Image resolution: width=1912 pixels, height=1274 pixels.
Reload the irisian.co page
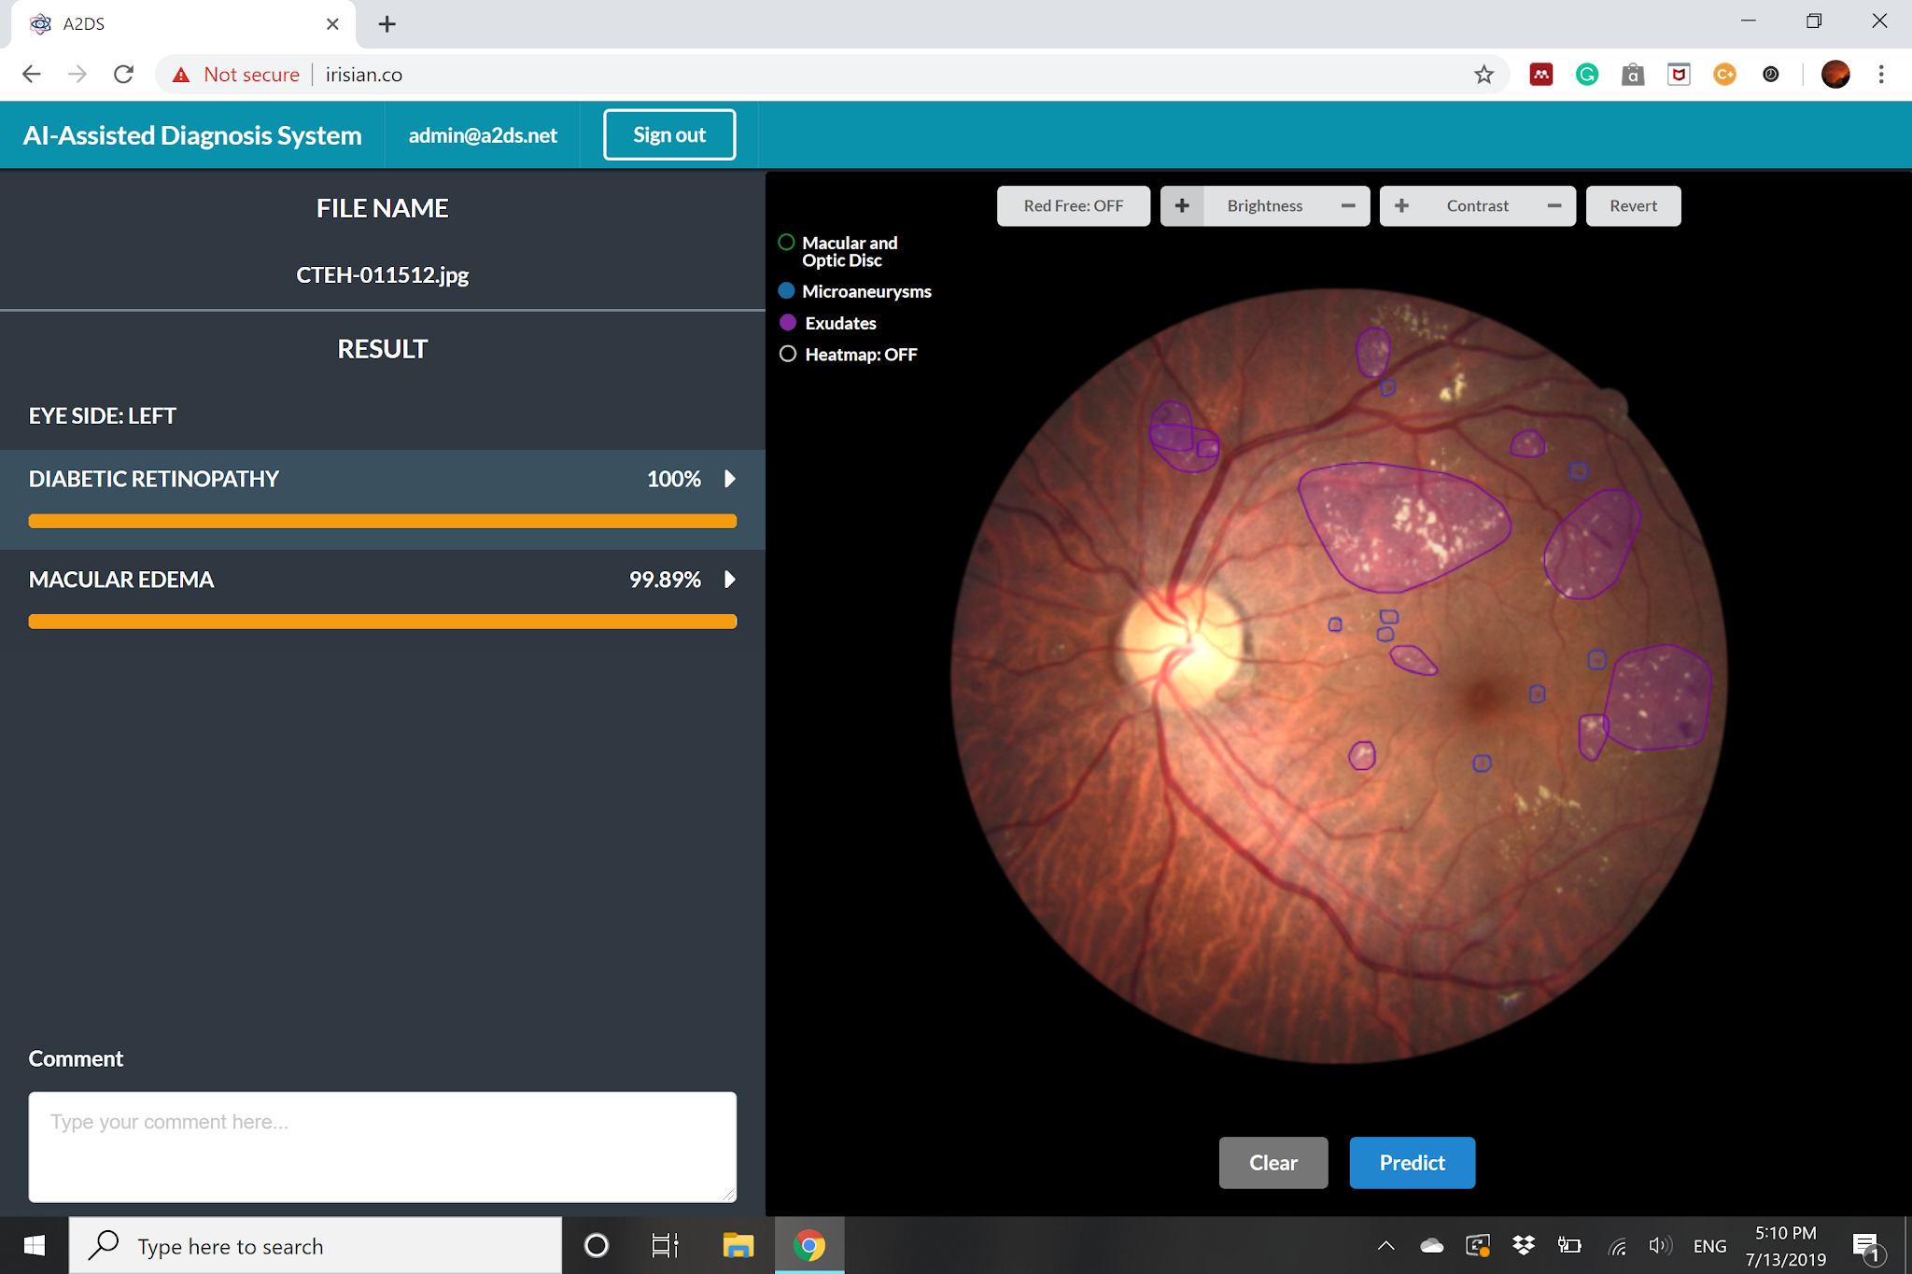click(122, 74)
